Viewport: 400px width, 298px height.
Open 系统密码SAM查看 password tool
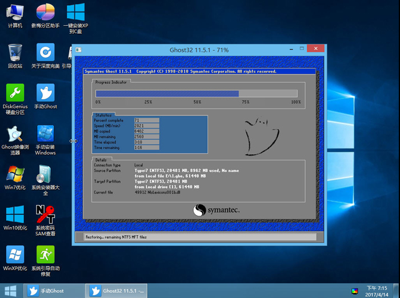point(45,215)
